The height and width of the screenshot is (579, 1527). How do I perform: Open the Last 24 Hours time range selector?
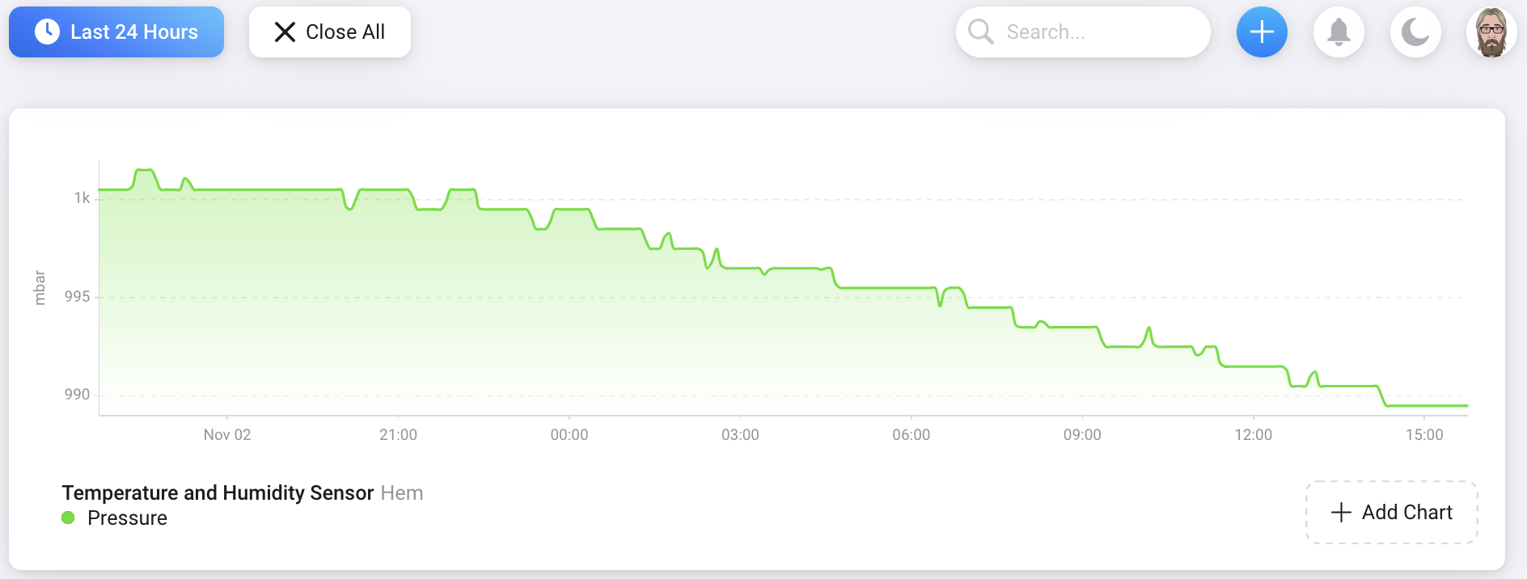116,32
